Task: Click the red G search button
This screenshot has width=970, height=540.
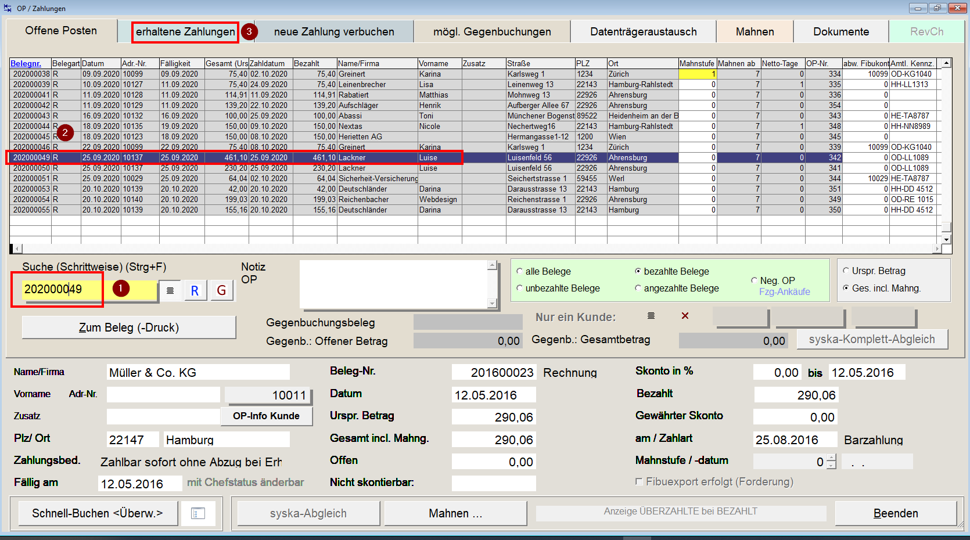Action: (x=221, y=290)
